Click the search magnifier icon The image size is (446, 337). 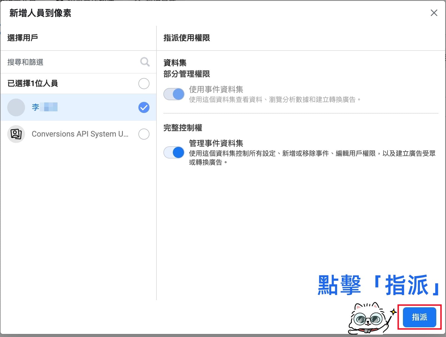tap(145, 62)
